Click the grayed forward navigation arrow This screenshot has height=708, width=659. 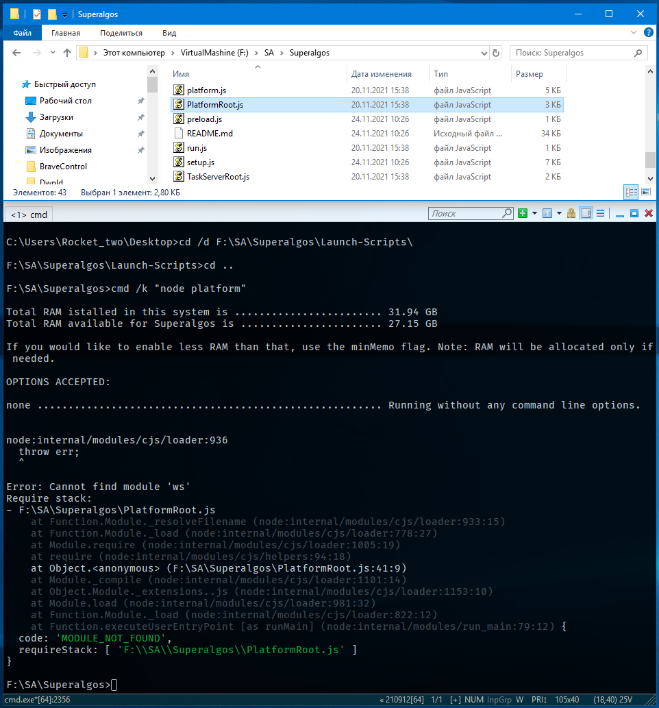click(x=37, y=52)
